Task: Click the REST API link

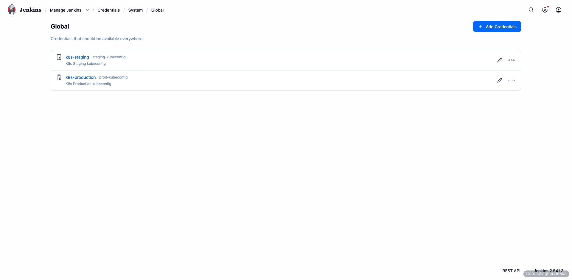Action: click(511, 271)
